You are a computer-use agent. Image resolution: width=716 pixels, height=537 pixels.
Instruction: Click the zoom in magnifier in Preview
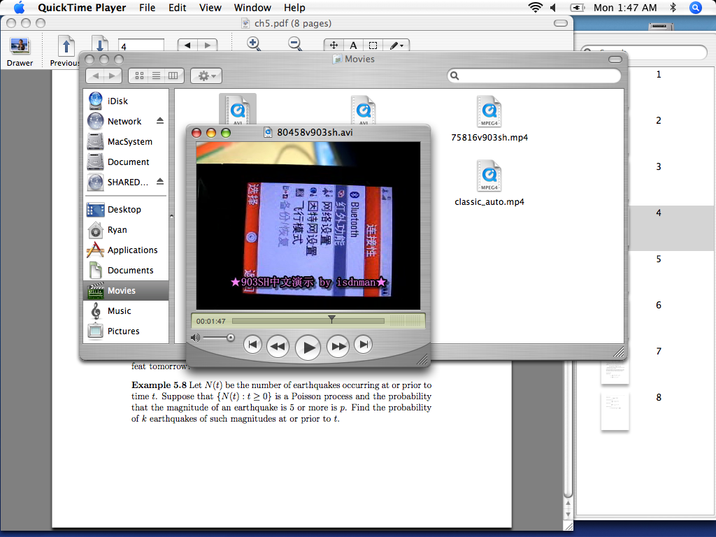[x=254, y=44]
